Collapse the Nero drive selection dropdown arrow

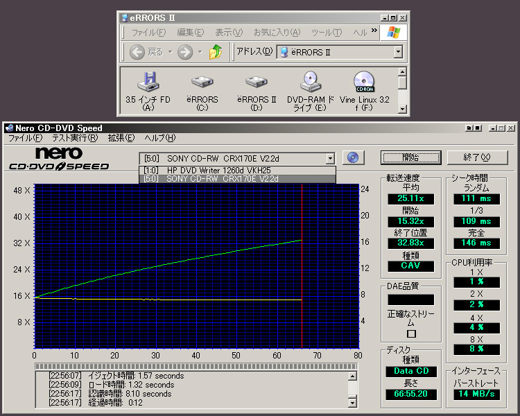pos(330,158)
